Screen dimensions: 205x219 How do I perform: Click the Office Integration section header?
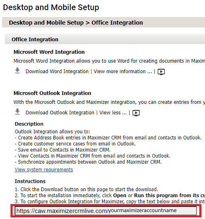pos(105,39)
